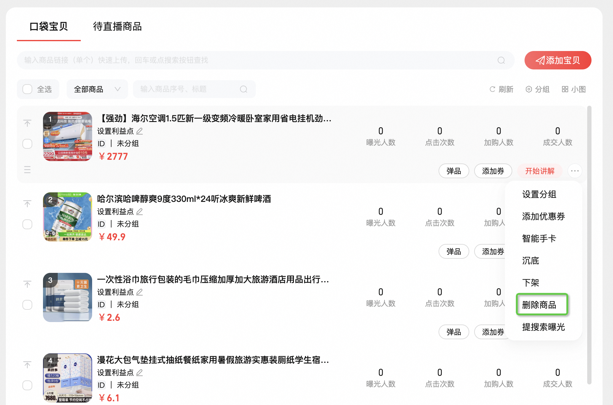Edit 设置利益点 pencil for 漫花抽纸
Image resolution: width=613 pixels, height=405 pixels.
point(139,373)
